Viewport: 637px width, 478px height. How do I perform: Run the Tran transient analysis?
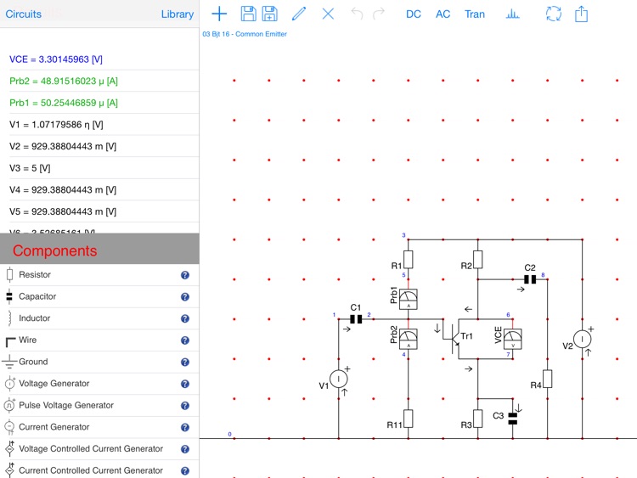coord(475,14)
